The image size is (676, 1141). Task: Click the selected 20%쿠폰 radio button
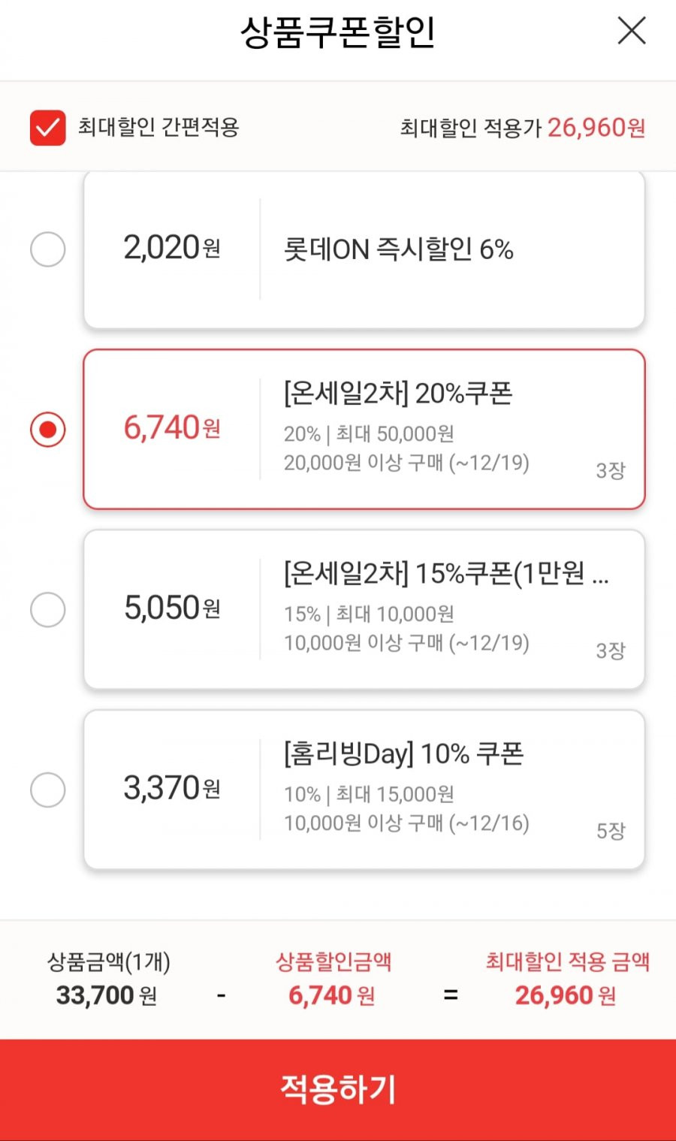48,430
